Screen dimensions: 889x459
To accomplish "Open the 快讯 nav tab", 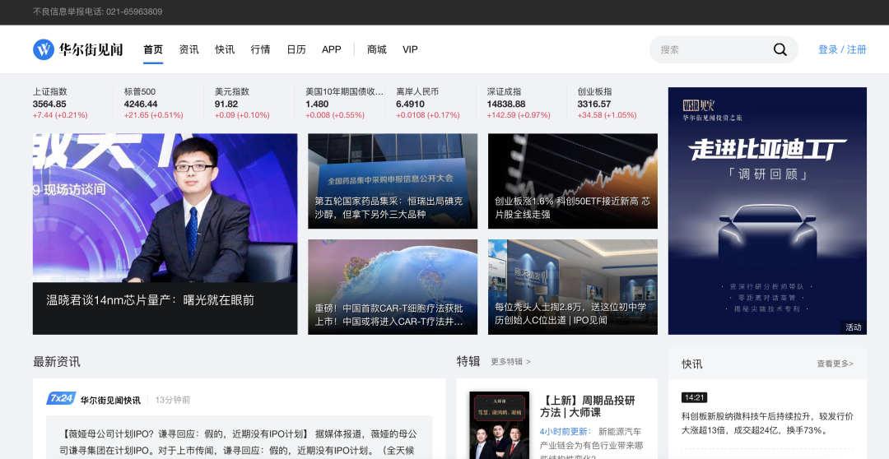I will coord(225,50).
